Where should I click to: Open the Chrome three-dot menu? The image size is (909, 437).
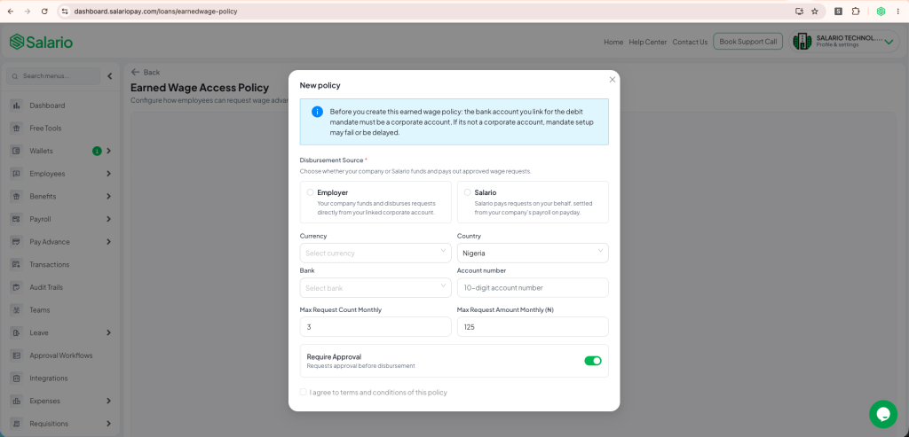[x=897, y=11]
